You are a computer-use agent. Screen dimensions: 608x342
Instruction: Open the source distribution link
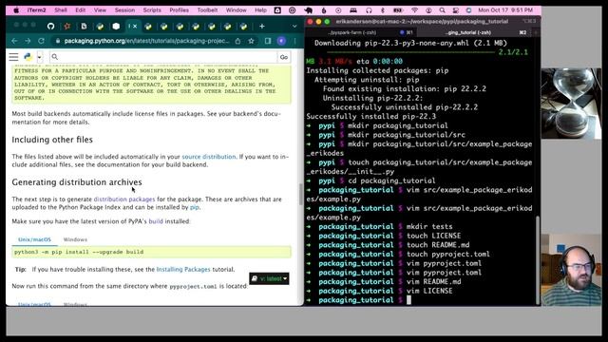point(209,157)
